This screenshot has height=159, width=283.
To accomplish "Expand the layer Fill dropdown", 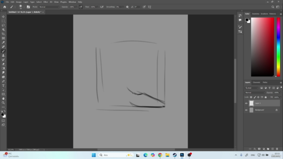I will (x=281, y=97).
